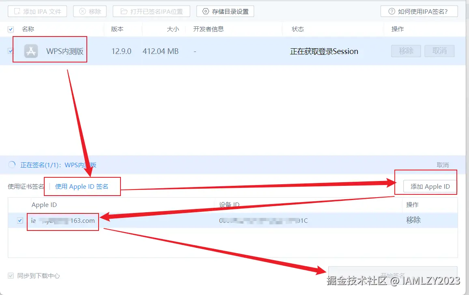The height and width of the screenshot is (295, 469).
Task: Switch to 使用 Apple ID 签名 tab
Action: [x=82, y=187]
